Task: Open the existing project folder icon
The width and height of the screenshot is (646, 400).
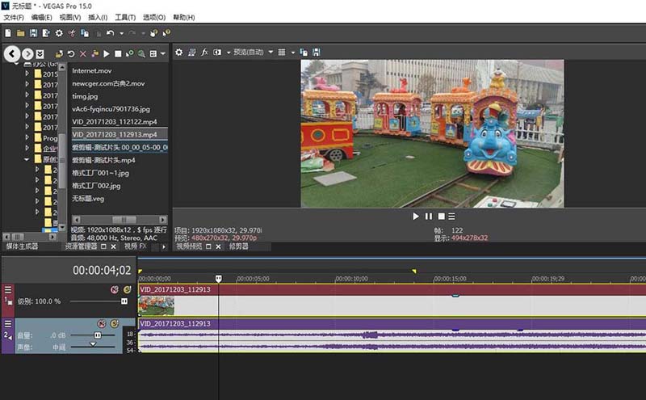Action: point(20,33)
